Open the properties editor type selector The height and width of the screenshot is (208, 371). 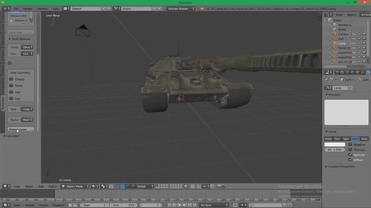pyautogui.click(x=329, y=72)
